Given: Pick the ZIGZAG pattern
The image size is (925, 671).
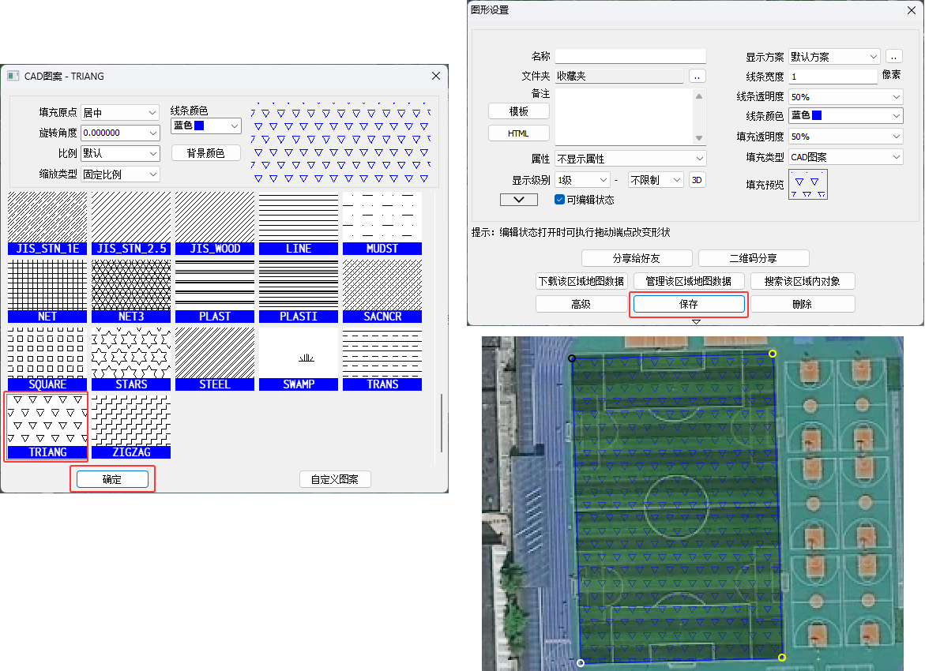Looking at the screenshot, I should [131, 426].
